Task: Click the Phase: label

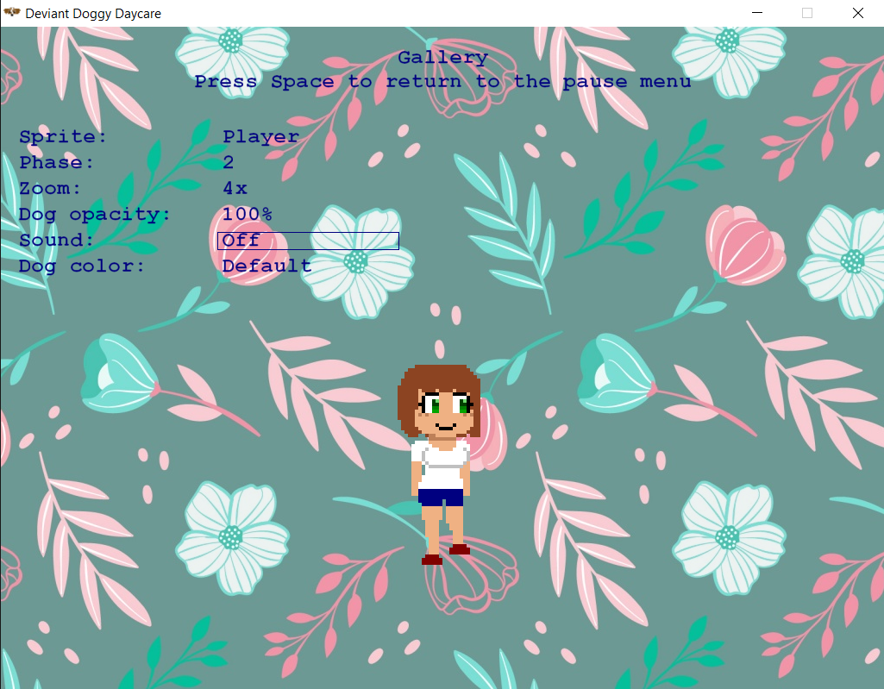Action: click(x=56, y=162)
